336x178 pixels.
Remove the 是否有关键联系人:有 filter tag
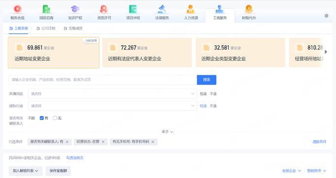pyautogui.click(x=67, y=142)
